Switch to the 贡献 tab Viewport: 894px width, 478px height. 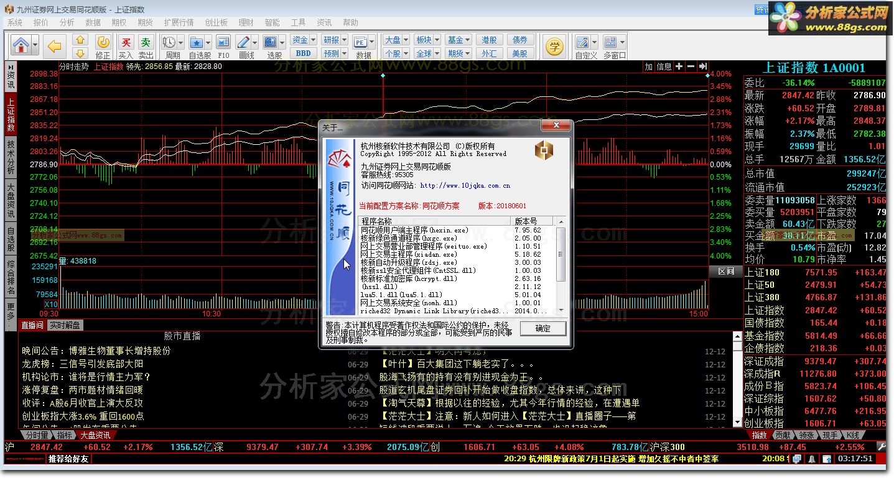pos(783,435)
